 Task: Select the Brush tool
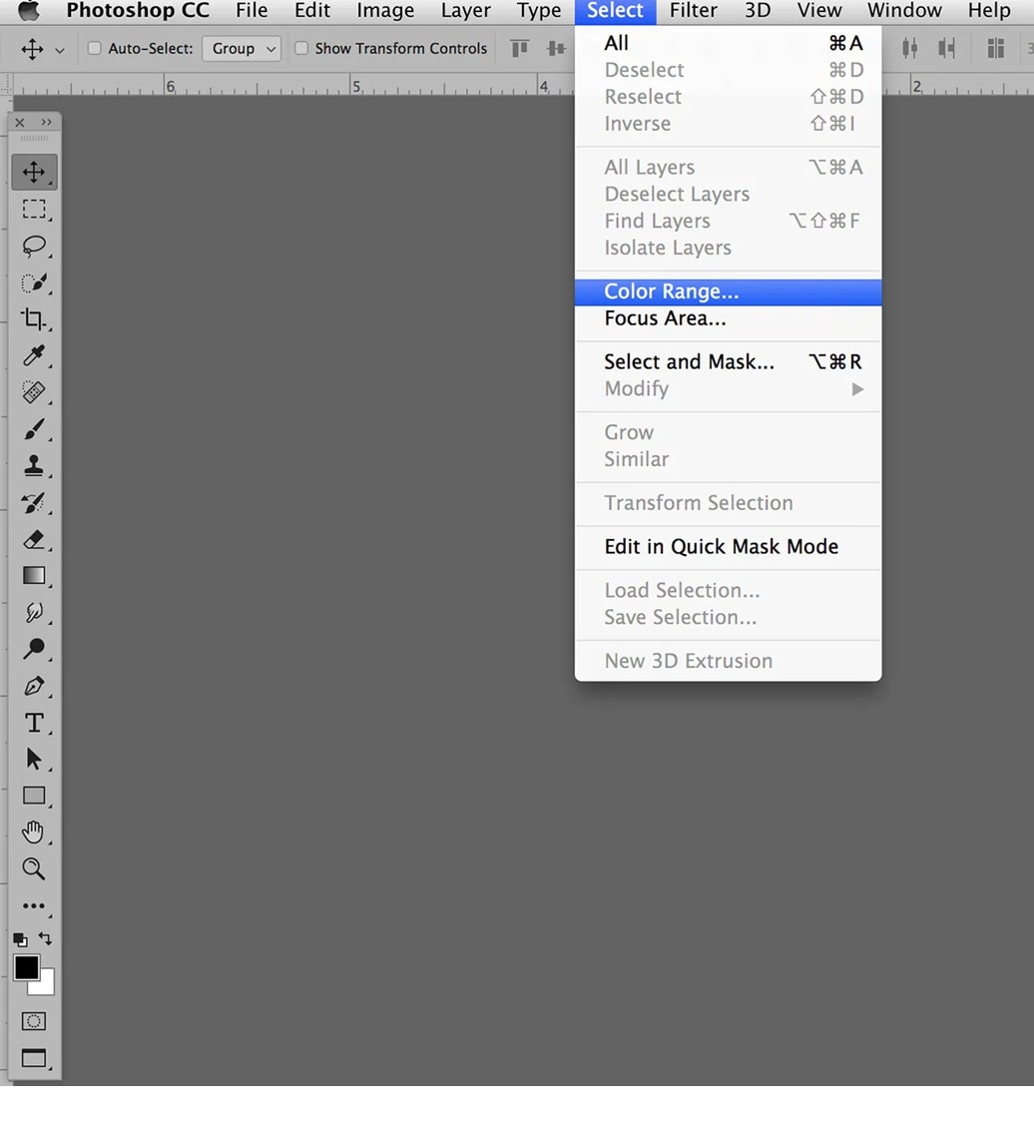click(34, 428)
